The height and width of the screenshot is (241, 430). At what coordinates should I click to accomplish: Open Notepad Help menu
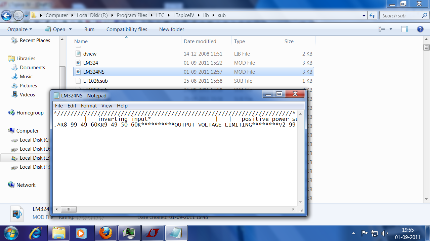pos(122,105)
